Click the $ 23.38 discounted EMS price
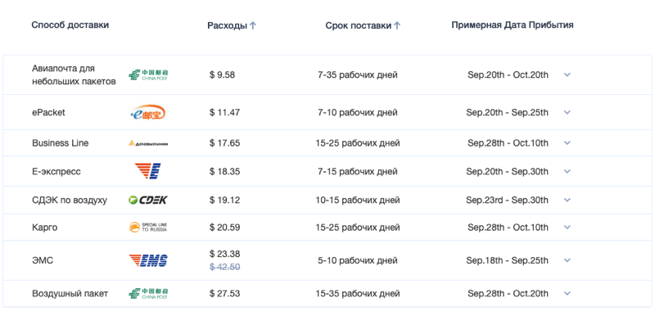 pyautogui.click(x=224, y=254)
